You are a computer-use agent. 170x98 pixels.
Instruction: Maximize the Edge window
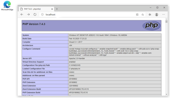(157, 8)
